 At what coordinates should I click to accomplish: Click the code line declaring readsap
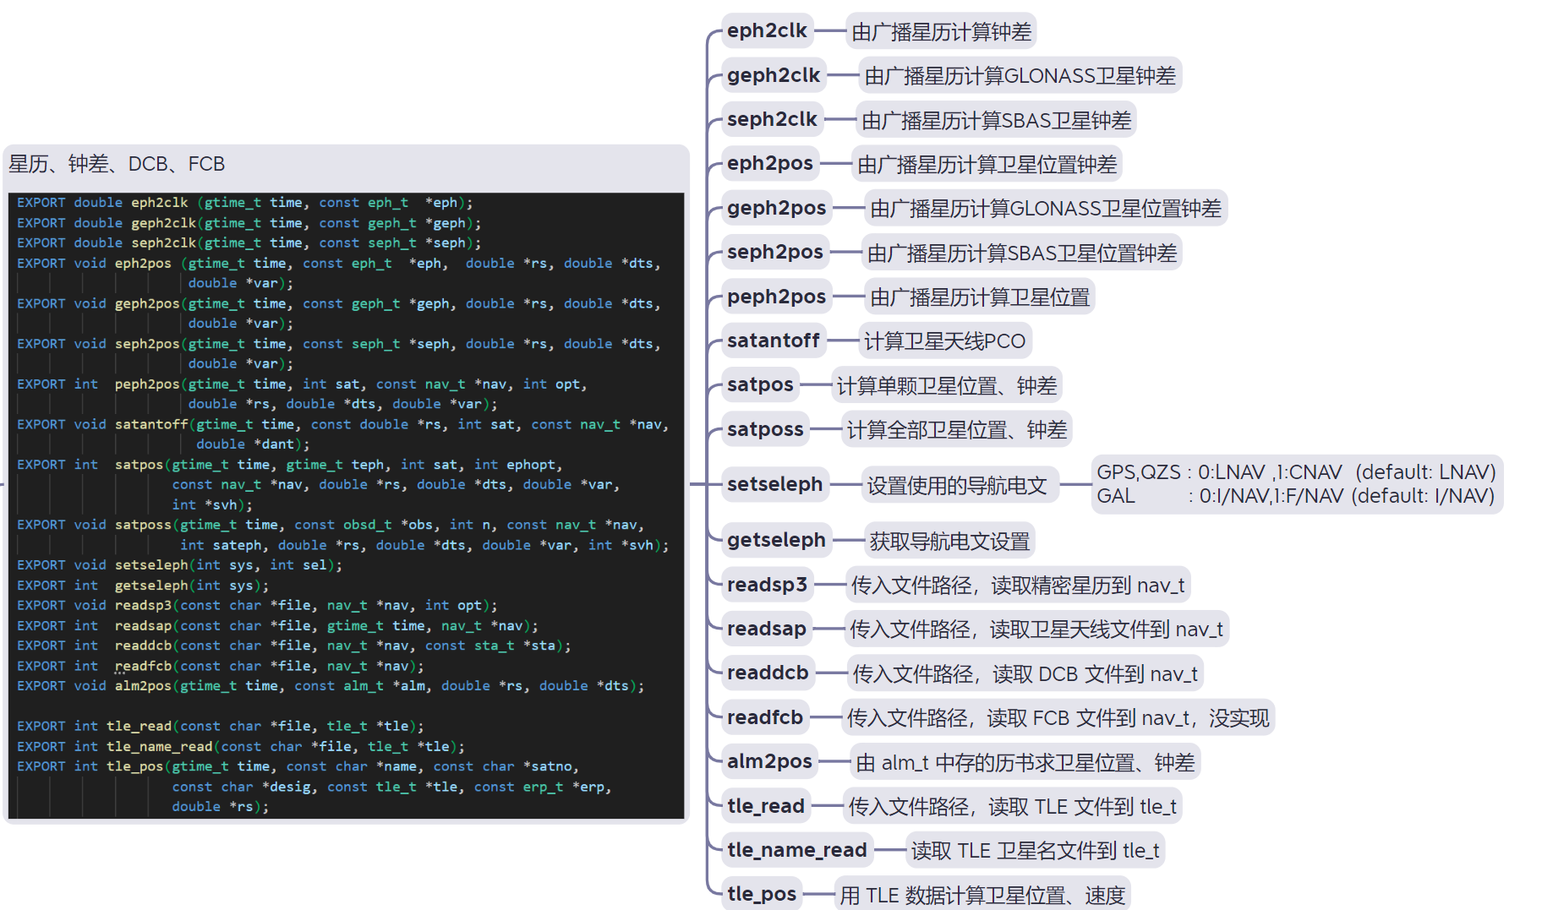click(x=277, y=626)
